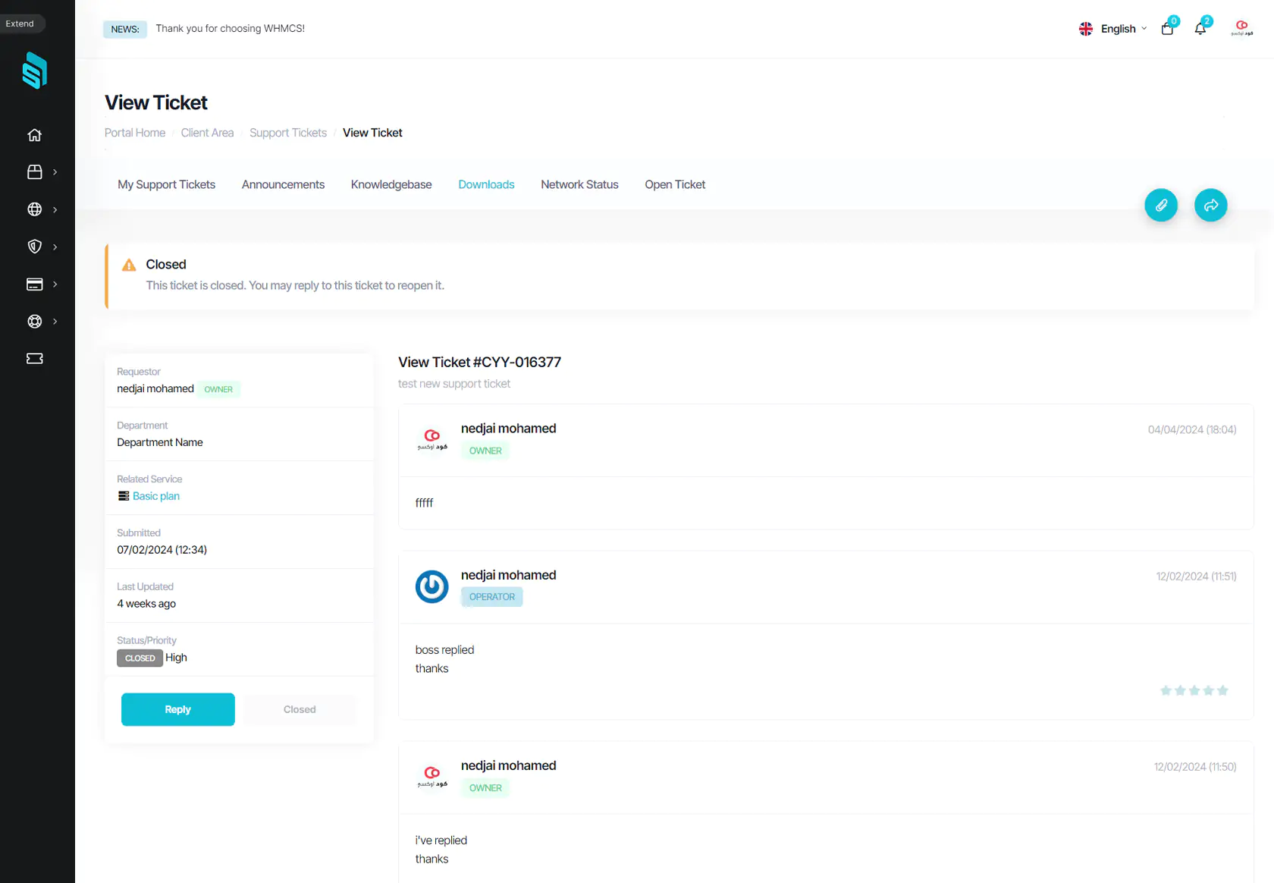Rate the operator reply five stars
Viewport: 1274px width, 883px height.
[1222, 690]
